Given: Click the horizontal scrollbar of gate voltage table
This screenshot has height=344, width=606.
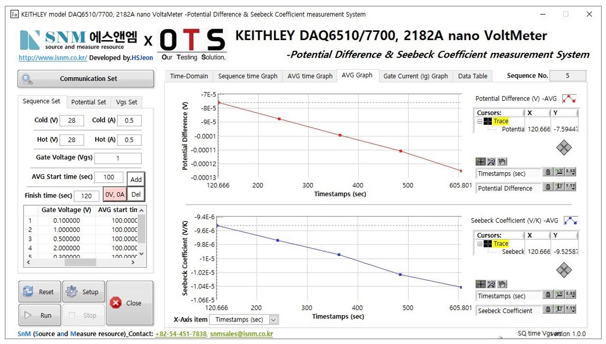Looking at the screenshot, I should 80,262.
